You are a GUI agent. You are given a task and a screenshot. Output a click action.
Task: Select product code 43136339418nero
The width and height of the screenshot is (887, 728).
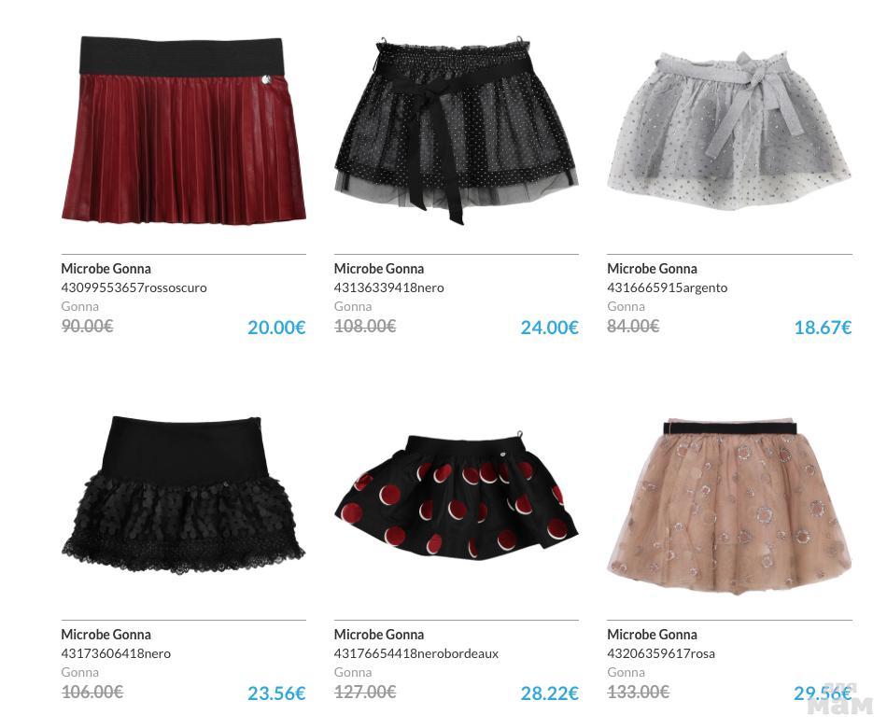click(x=388, y=287)
